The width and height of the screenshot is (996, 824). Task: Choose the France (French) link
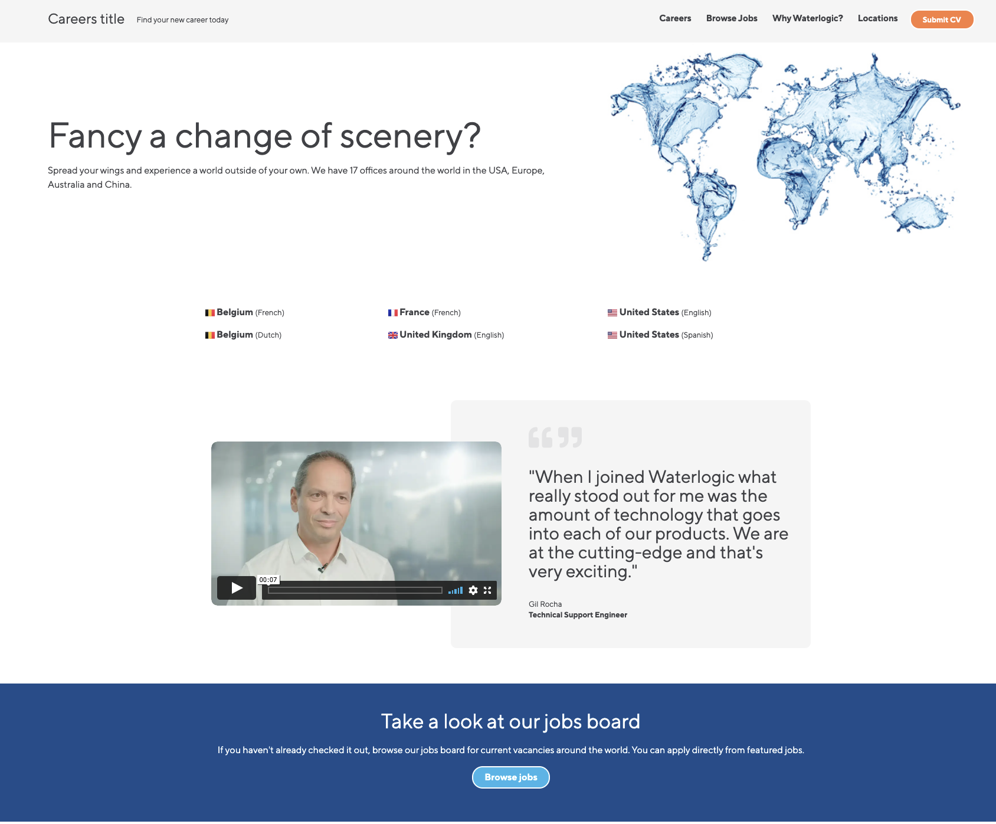(x=424, y=312)
